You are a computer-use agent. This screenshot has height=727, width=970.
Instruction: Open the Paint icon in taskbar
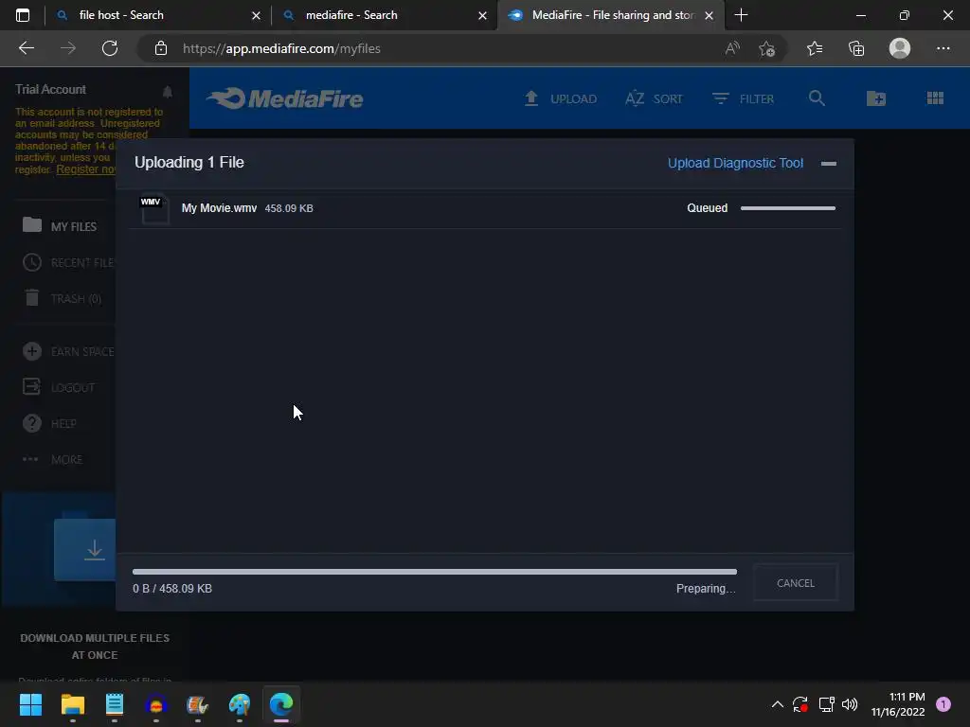click(240, 704)
